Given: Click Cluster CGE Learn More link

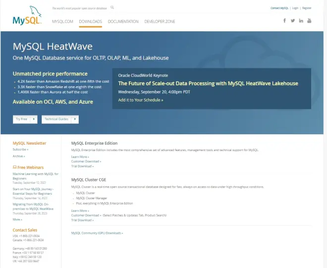Looking at the screenshot, I should pos(80,211).
